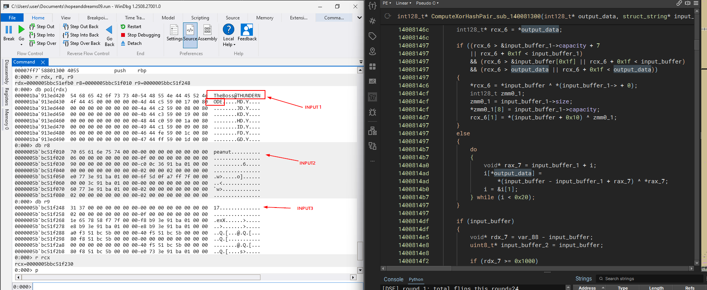Click the Stop Debugging red square
Viewport: 707px width, 290px height.
point(123,35)
